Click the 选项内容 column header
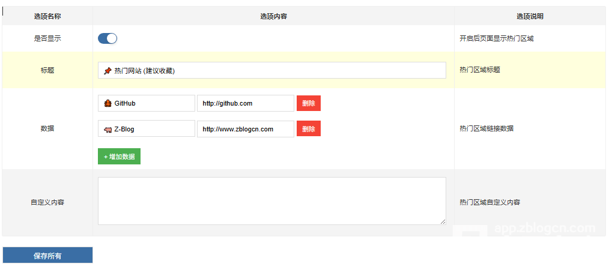Image resolution: width=609 pixels, height=276 pixels. click(x=273, y=16)
